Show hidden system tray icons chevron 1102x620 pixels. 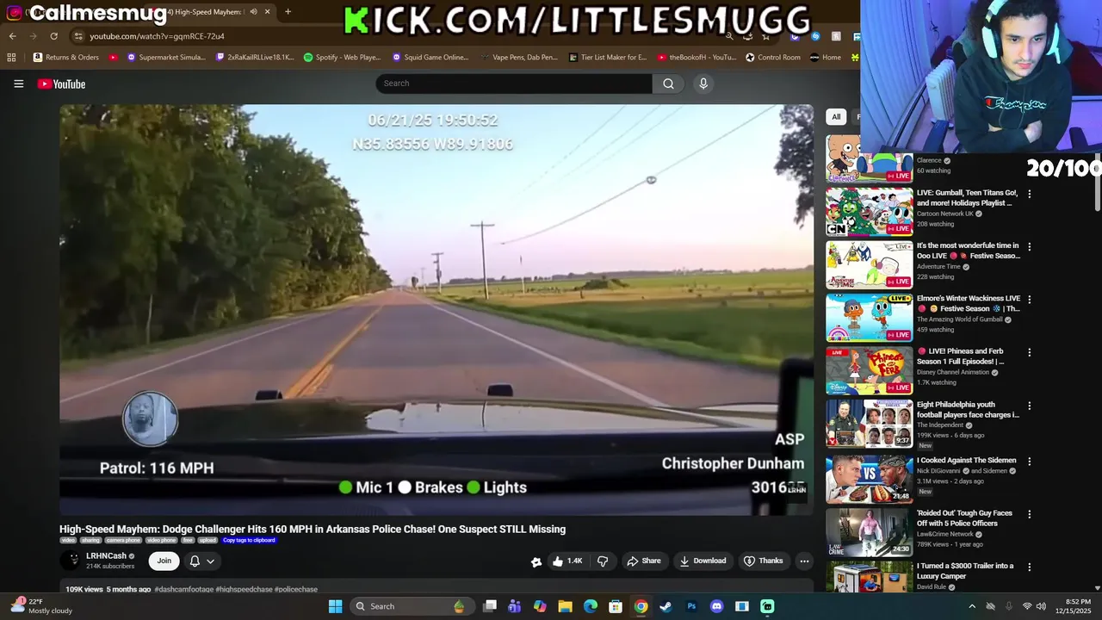point(972,606)
